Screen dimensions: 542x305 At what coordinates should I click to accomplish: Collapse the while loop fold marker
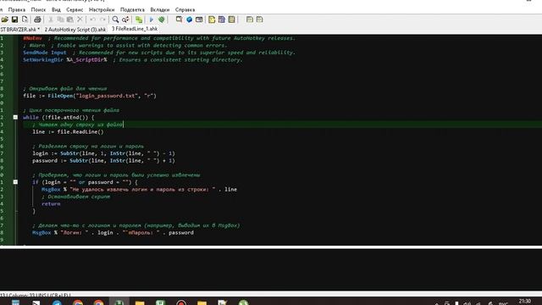(15, 117)
